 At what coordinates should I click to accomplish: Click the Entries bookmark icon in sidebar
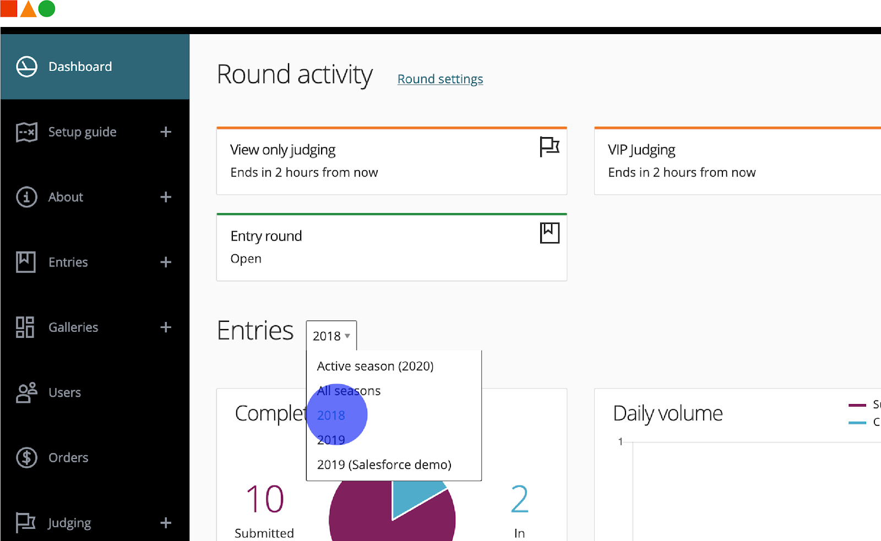[26, 262]
